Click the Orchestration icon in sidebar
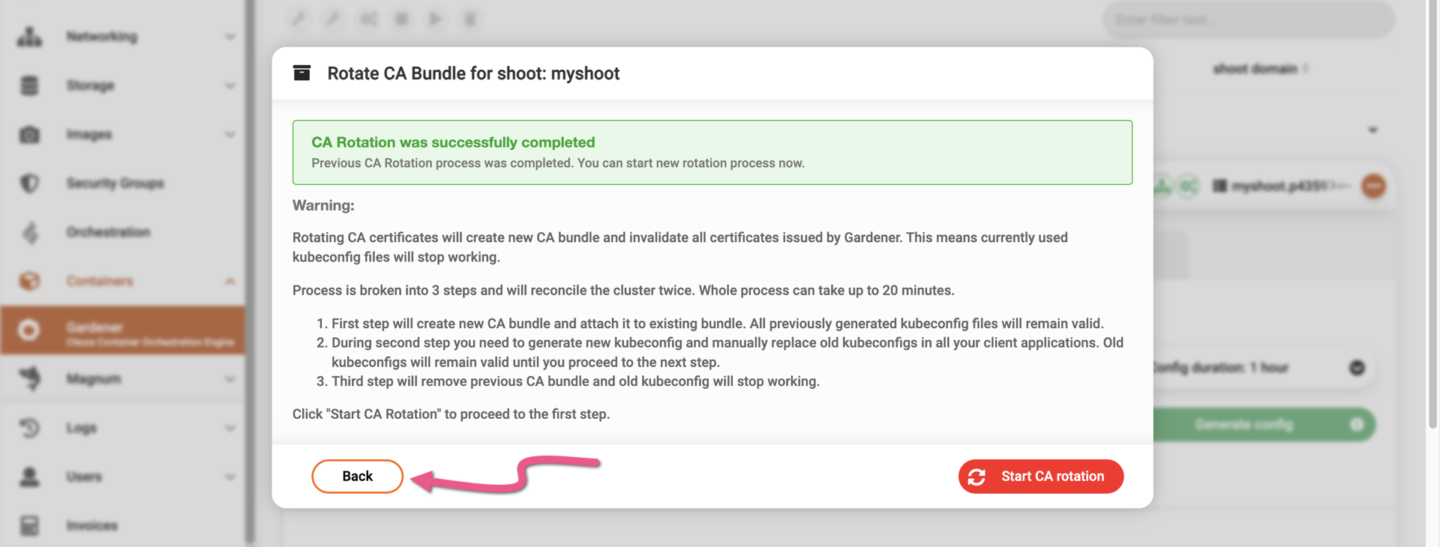This screenshot has height=547, width=1440. tap(29, 232)
